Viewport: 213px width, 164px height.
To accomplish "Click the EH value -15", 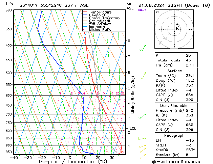I will click(x=190, y=140).
